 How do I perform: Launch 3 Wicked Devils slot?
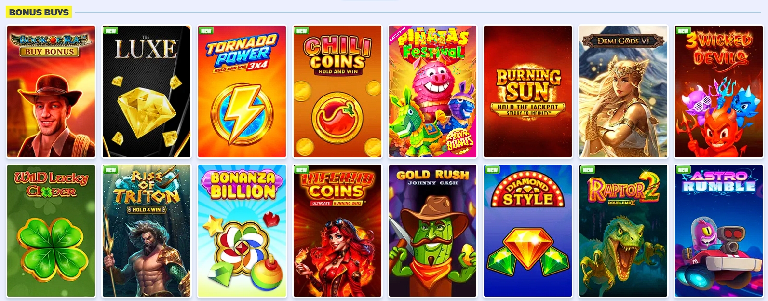[719, 92]
